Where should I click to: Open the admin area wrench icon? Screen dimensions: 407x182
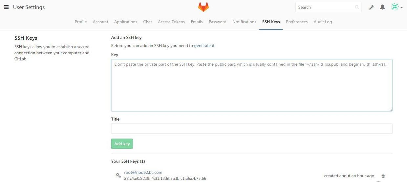(x=372, y=7)
